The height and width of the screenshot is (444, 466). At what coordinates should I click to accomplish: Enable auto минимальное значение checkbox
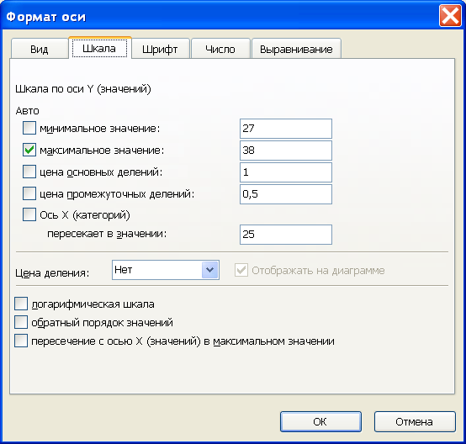point(29,128)
